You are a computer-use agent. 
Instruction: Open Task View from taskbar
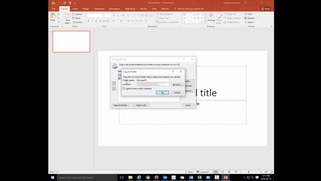tap(121, 177)
